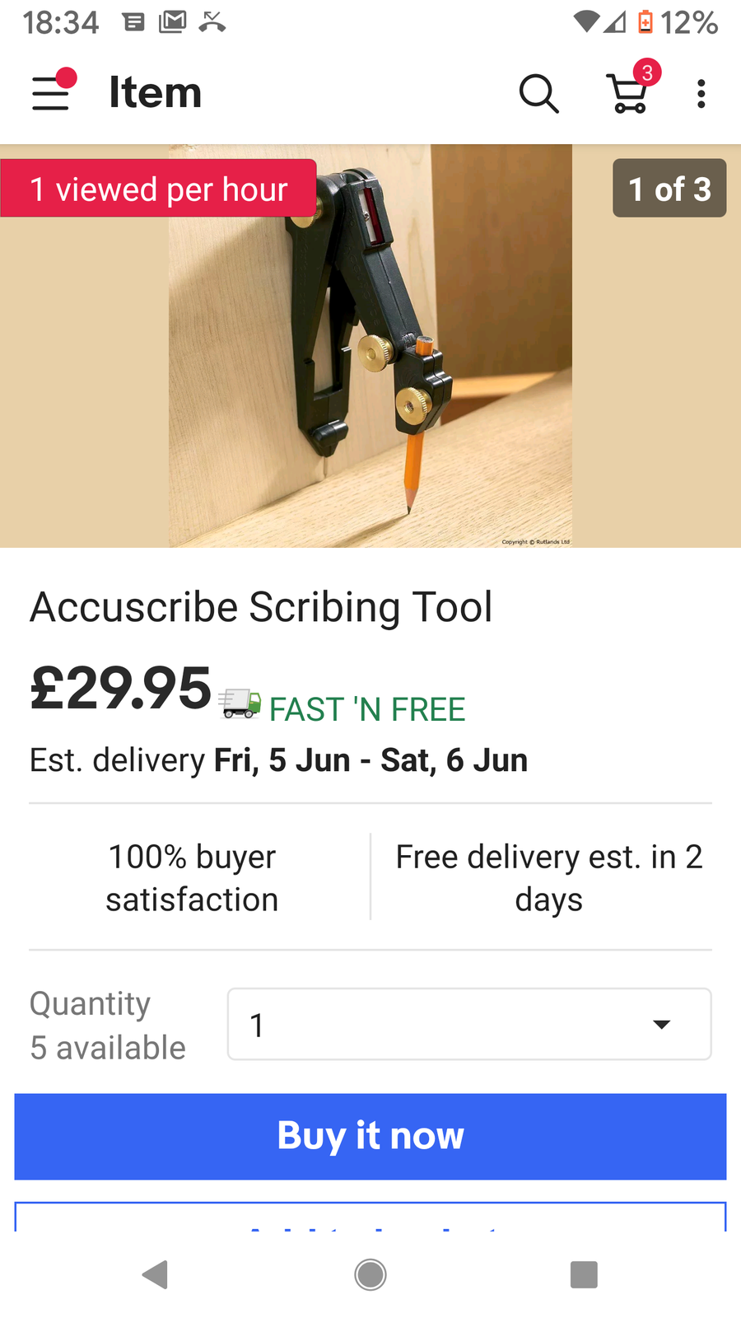Tap the 1 viewed per hour badge

click(x=158, y=189)
